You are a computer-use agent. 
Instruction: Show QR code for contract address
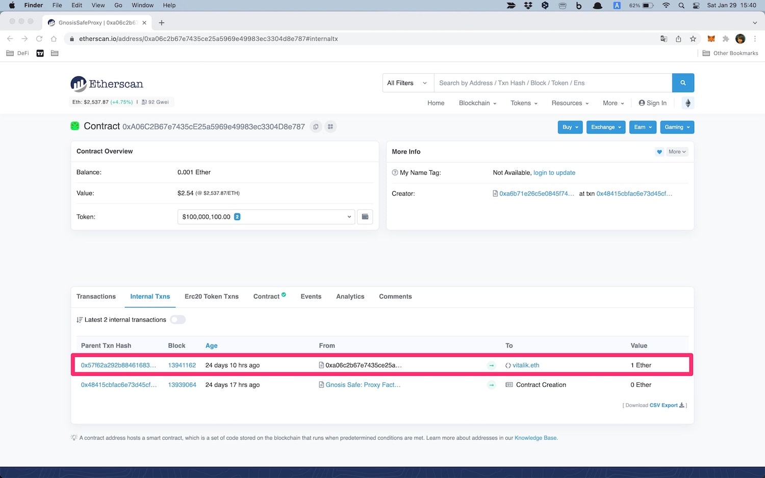[330, 127]
